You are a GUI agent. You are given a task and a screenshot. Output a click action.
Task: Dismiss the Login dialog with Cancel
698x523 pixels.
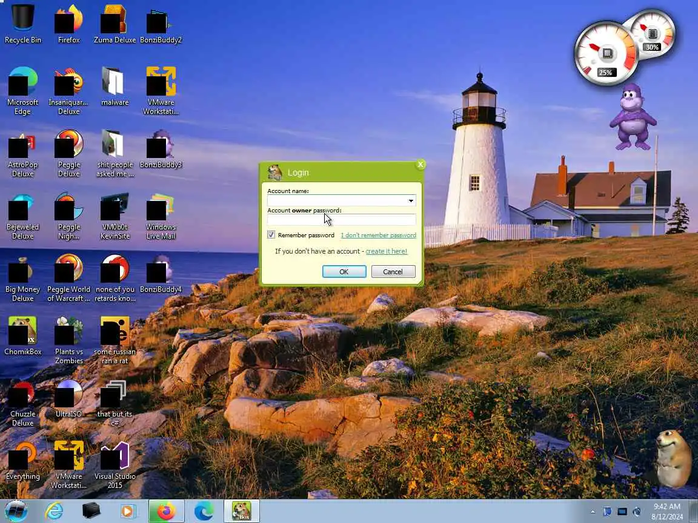pos(393,272)
